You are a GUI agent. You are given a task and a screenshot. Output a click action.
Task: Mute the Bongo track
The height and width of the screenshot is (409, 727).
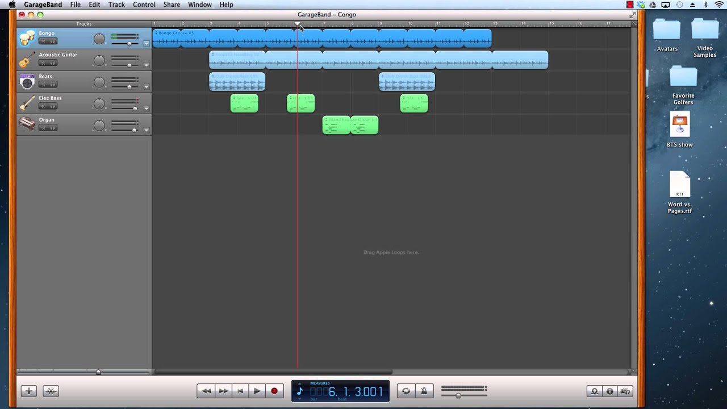(43, 41)
